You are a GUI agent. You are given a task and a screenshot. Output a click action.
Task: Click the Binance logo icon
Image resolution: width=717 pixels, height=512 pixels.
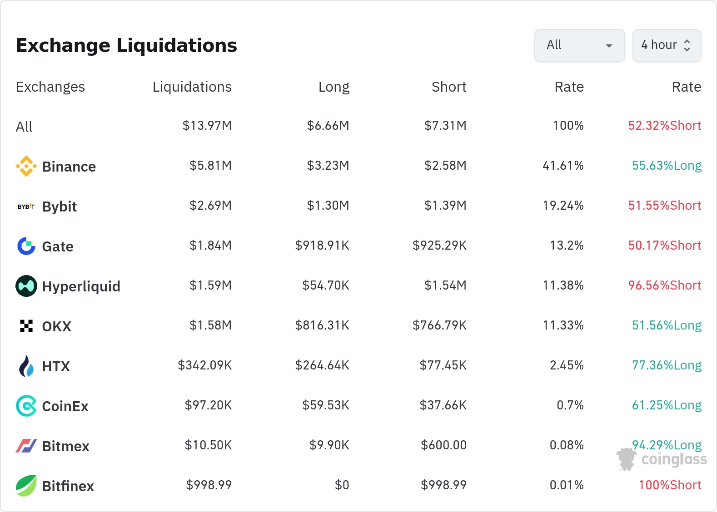26,166
